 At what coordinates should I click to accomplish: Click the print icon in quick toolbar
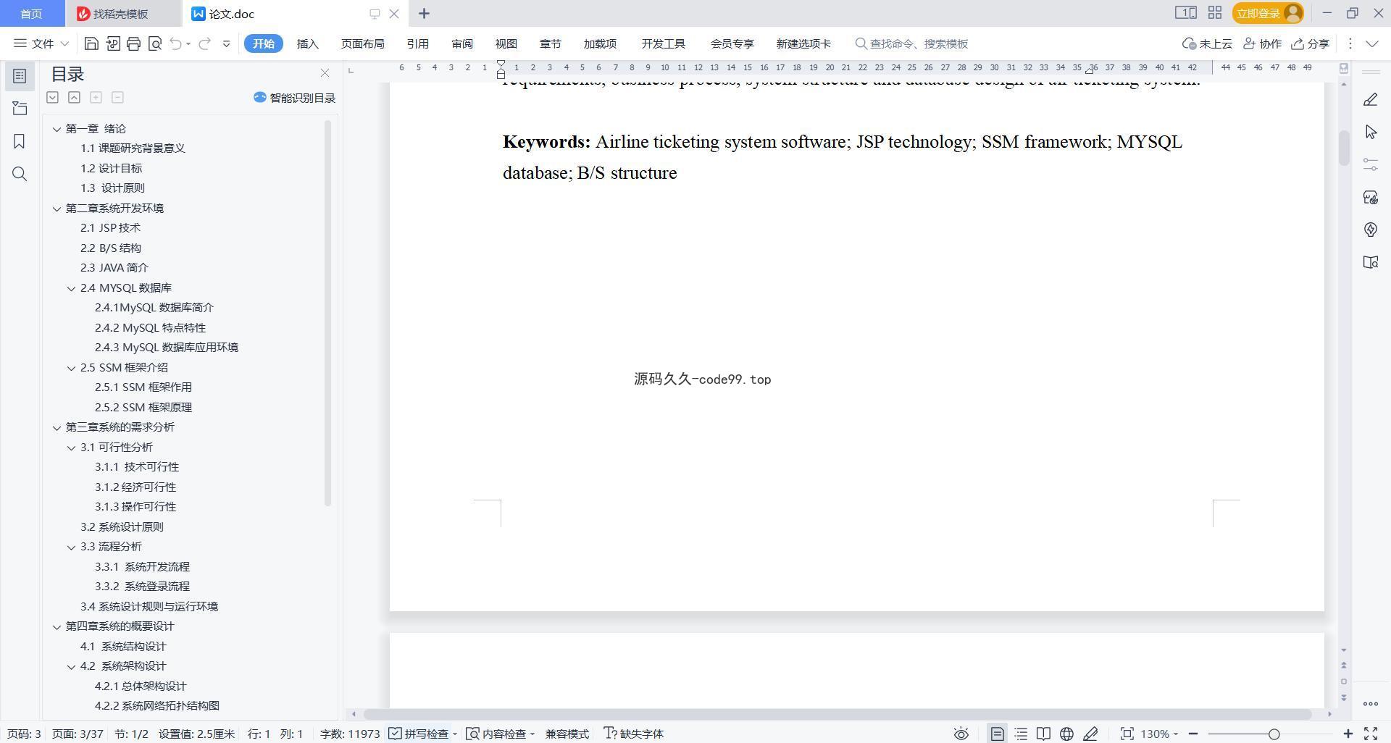[x=133, y=43]
